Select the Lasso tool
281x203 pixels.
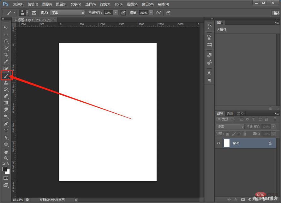coord(6,41)
